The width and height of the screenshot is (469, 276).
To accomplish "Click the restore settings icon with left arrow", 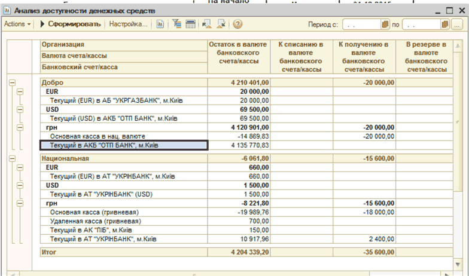I will [x=207, y=24].
